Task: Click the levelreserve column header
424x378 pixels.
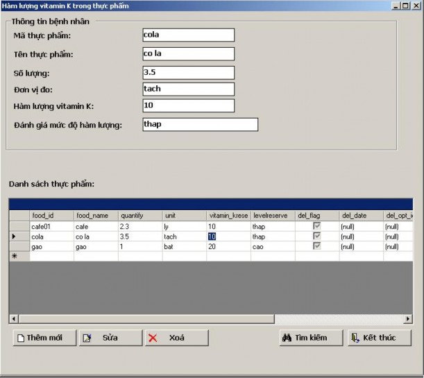Action: point(273,216)
